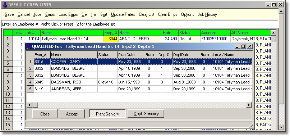The image size is (290, 136).
Task: Sort by Dept. Seniority button
Action: [x=146, y=114]
